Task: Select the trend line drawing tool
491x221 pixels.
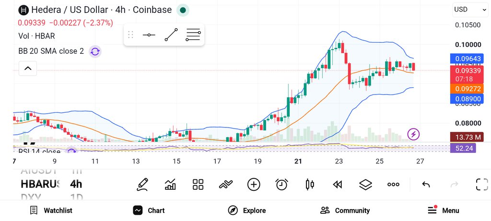Action: click(x=171, y=35)
